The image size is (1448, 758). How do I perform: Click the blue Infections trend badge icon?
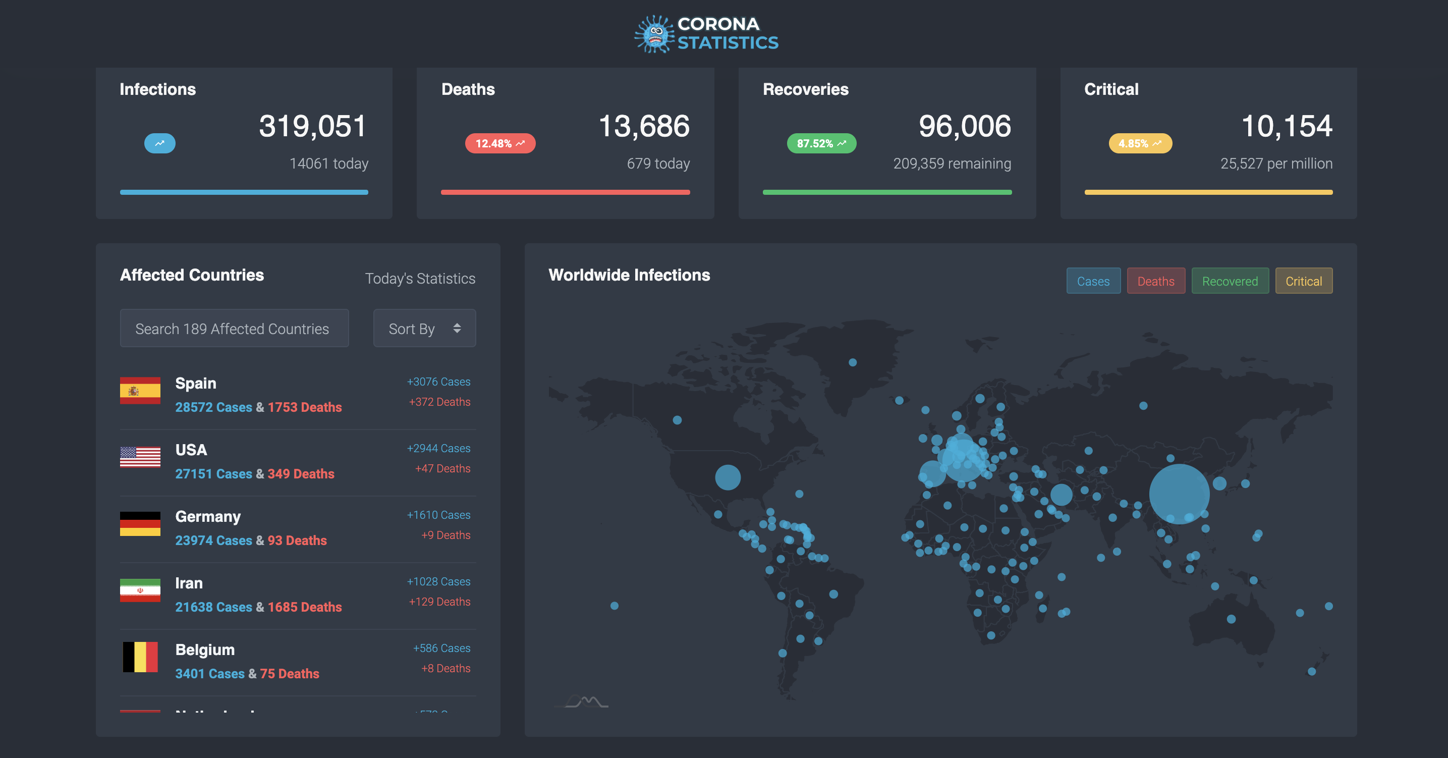159,143
